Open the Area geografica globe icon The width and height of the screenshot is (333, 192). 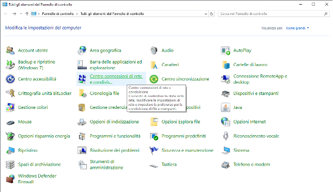coord(82,51)
